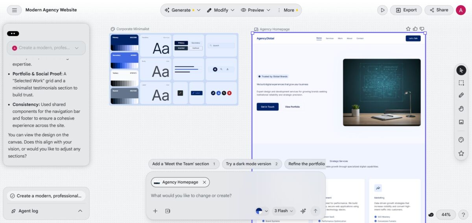Click 'Add a Meet the Team section' suggestion
Screen dimensions: 472x223
(x=184, y=164)
